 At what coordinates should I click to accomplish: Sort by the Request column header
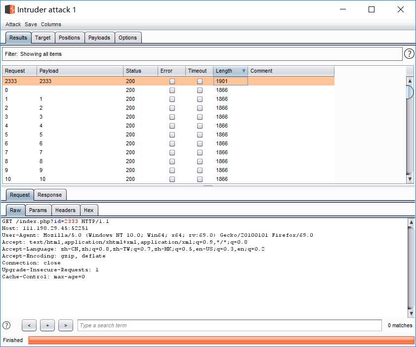pos(19,71)
